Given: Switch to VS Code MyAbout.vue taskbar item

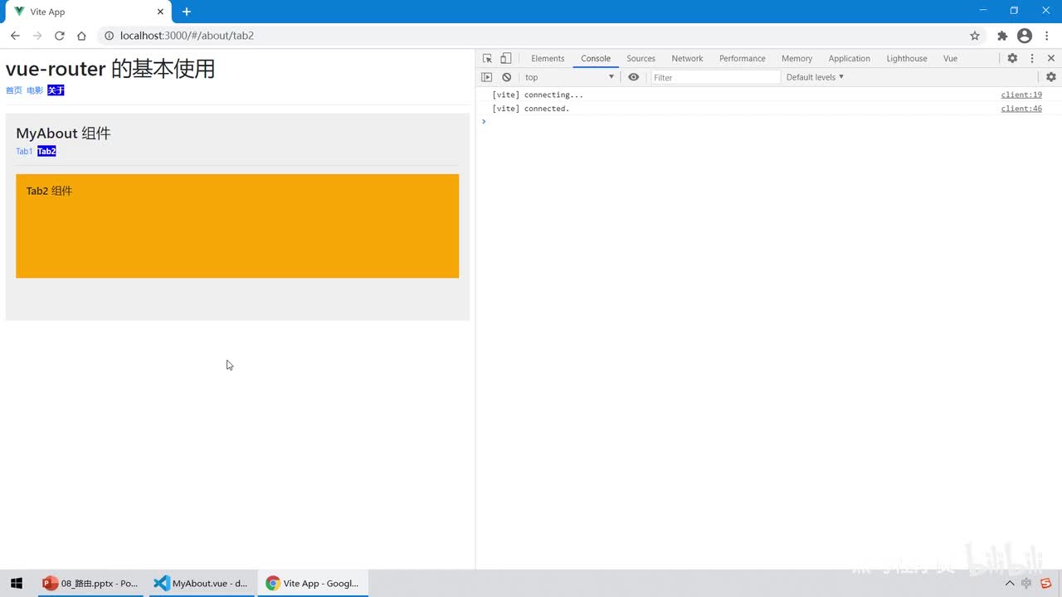Looking at the screenshot, I should [x=202, y=583].
